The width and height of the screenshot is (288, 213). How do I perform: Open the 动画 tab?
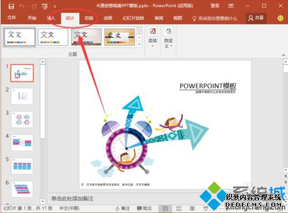point(108,18)
